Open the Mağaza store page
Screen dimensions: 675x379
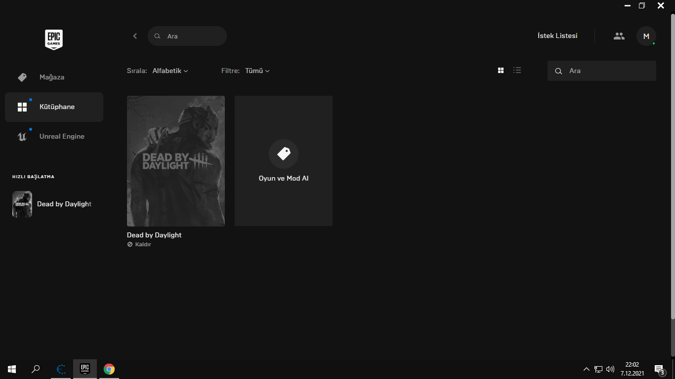pyautogui.click(x=54, y=77)
